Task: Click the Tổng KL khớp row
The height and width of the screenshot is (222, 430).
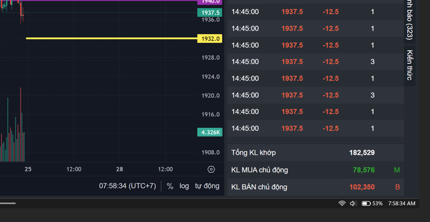Action: click(x=315, y=153)
